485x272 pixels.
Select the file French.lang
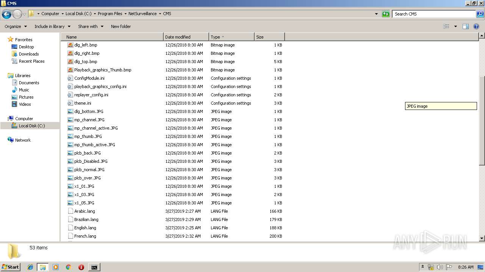point(85,236)
